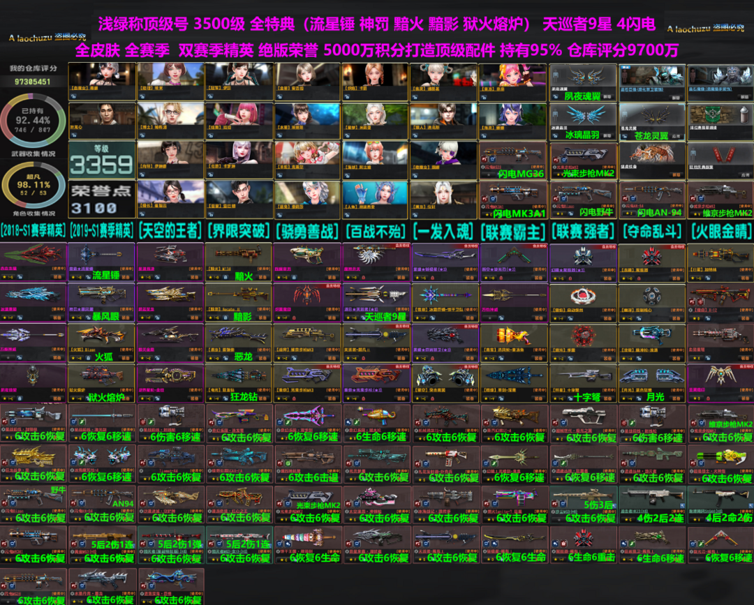Click the 2018-S1赛季精英 title label
This screenshot has height=605, width=754.
click(33, 230)
